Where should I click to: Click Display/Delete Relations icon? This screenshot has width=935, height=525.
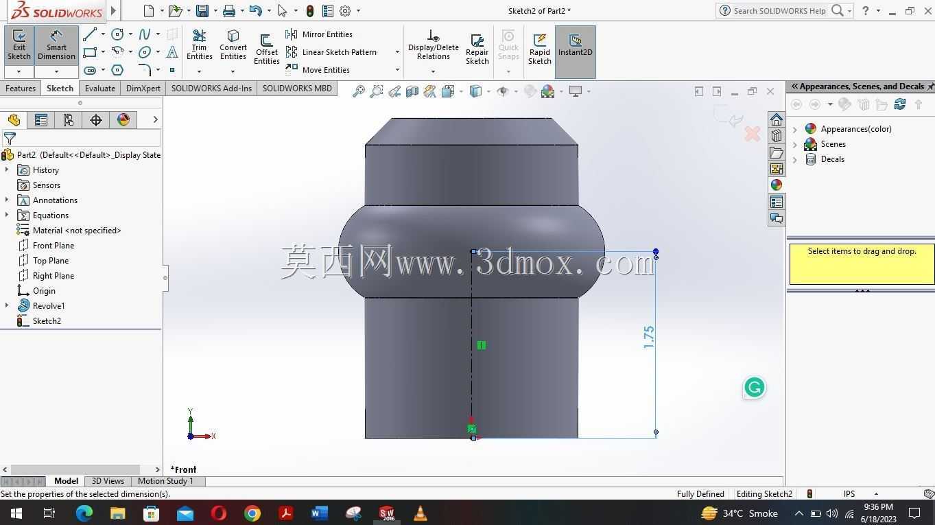(433, 45)
